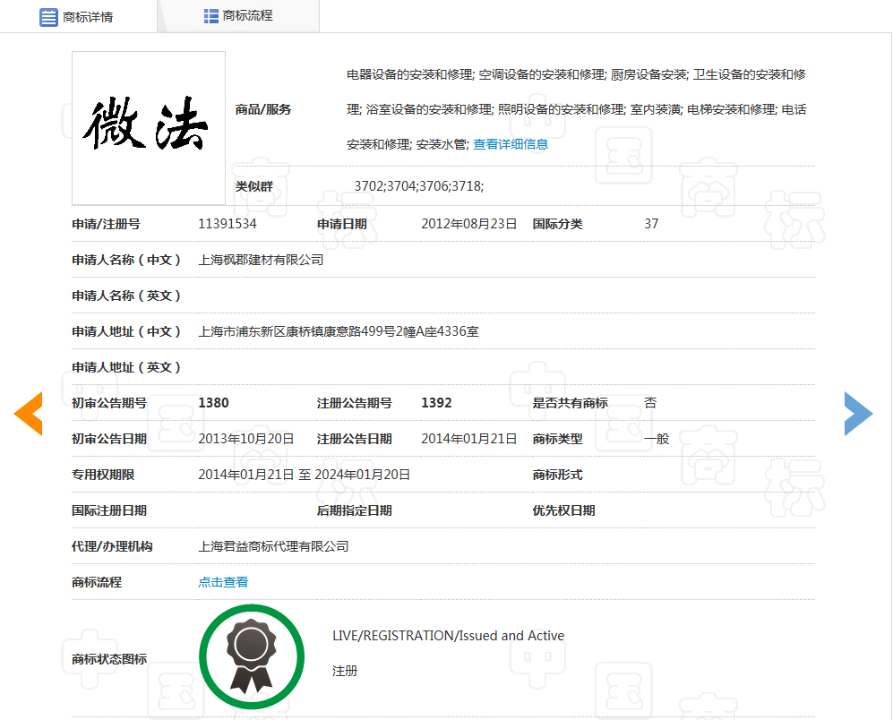Select shared trademark value 否
Screen dimensions: 893x720
(x=650, y=403)
